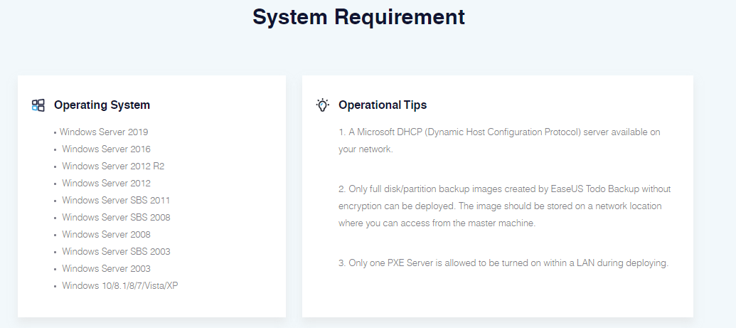
Task: Click the Windows Server 2012 R2 entry
Action: 113,166
